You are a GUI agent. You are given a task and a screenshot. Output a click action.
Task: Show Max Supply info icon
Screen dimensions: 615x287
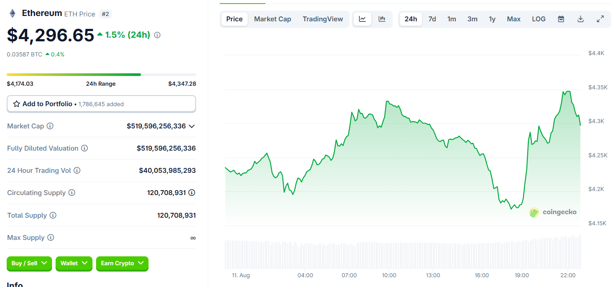(51, 238)
